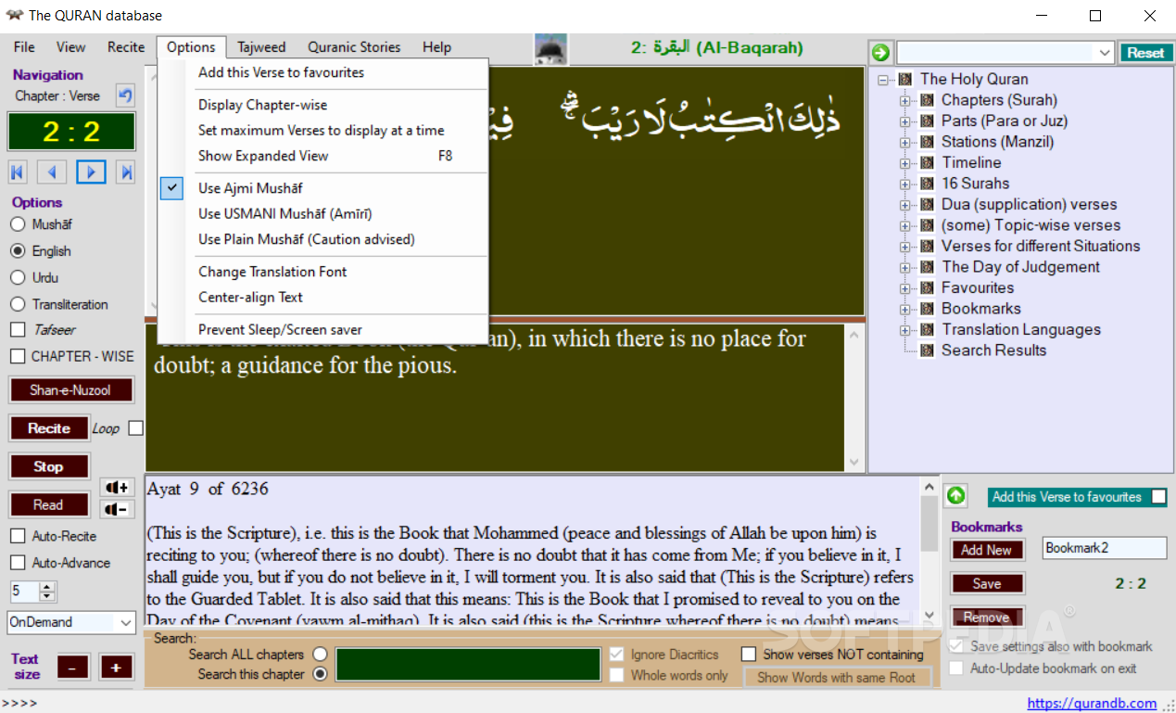Open the qurandb.com link

click(x=1092, y=703)
